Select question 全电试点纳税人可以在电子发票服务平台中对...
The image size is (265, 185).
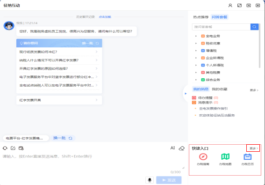(59, 85)
